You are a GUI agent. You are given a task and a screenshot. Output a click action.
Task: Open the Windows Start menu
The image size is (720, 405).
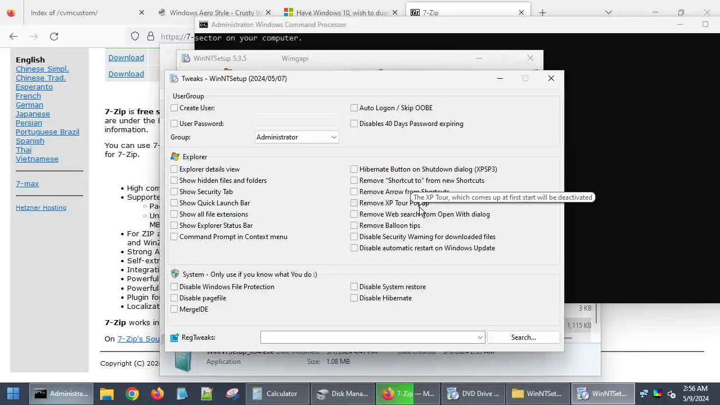point(13,394)
